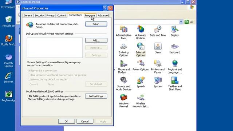
Task: Click the empty dial-up connections list box
Action: 55,48
